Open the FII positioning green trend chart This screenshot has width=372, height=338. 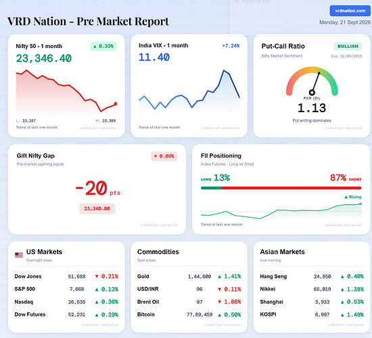click(281, 211)
